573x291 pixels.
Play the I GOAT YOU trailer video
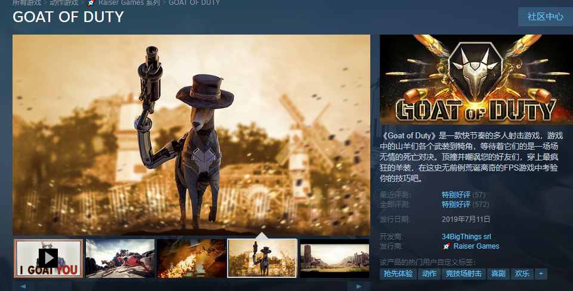coord(48,258)
